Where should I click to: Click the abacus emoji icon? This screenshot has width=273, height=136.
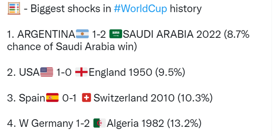14,8
